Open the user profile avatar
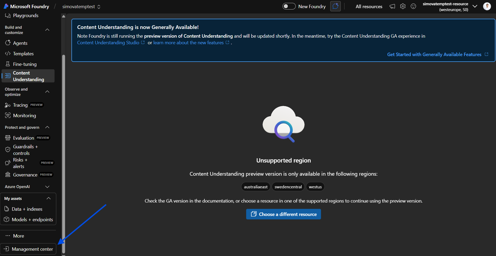496x256 pixels. [487, 6]
